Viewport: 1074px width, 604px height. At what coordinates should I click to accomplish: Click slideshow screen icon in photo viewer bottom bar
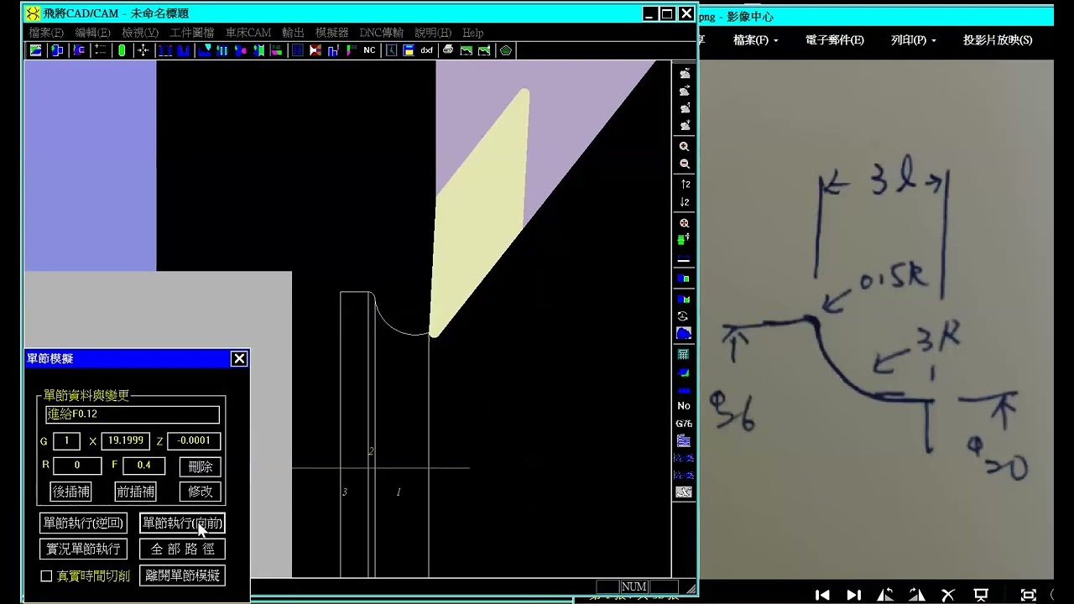980,595
